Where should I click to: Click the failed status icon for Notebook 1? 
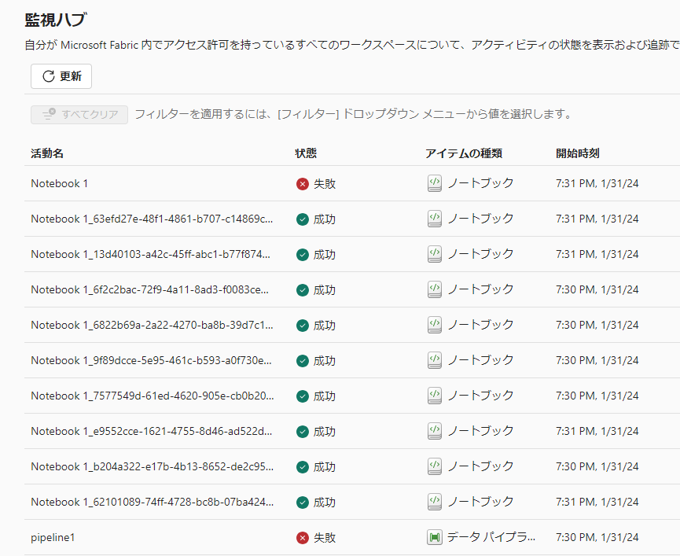[x=303, y=184]
